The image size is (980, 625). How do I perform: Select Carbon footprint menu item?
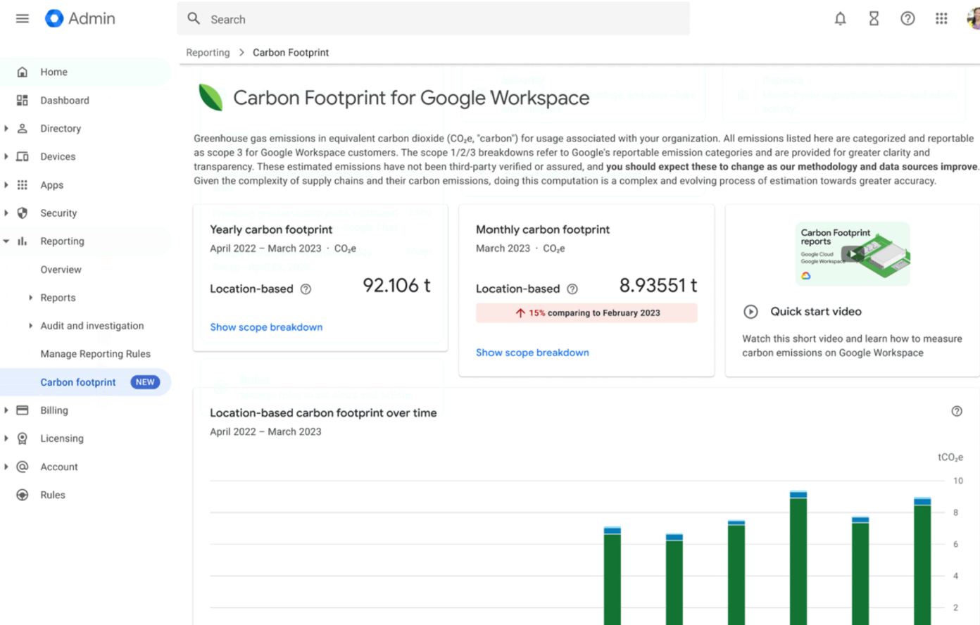(85, 382)
